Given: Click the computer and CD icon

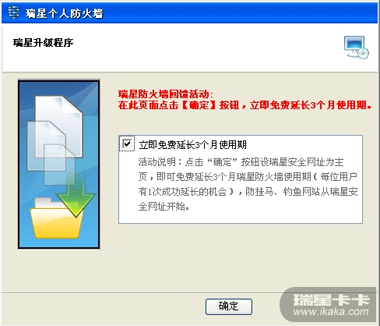Looking at the screenshot, I should click(357, 48).
